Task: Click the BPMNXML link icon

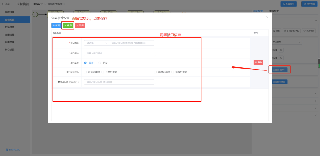Action: coord(7,150)
